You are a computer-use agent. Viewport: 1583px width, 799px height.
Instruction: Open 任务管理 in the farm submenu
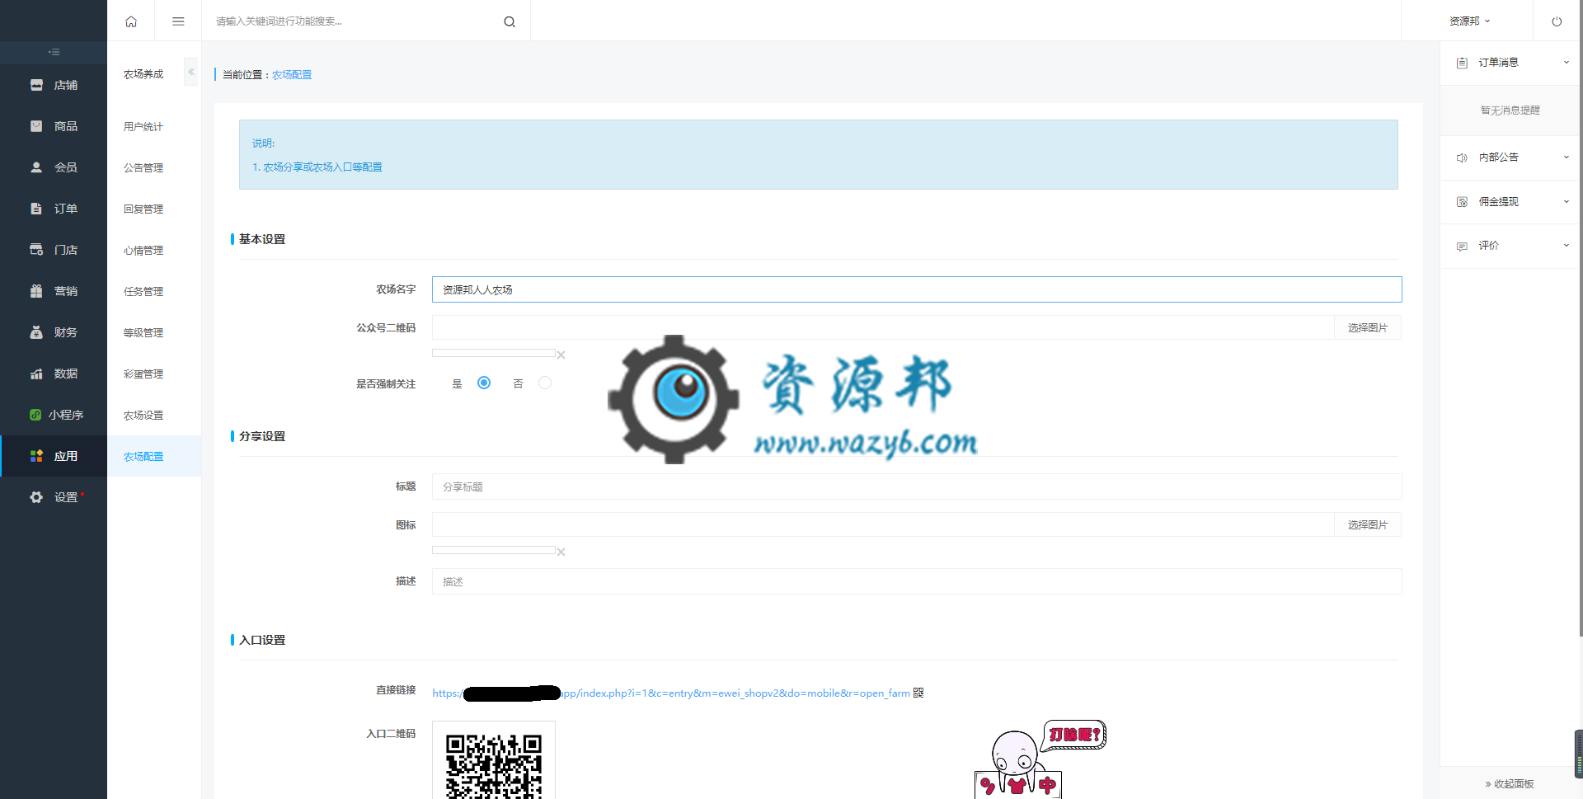tap(143, 292)
